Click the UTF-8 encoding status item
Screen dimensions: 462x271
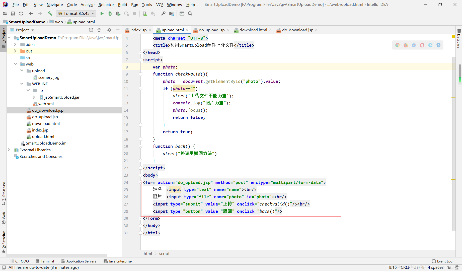(x=419, y=267)
